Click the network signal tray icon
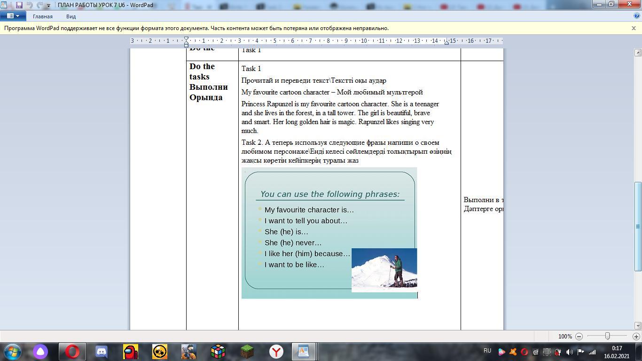642x361 pixels. click(592, 352)
